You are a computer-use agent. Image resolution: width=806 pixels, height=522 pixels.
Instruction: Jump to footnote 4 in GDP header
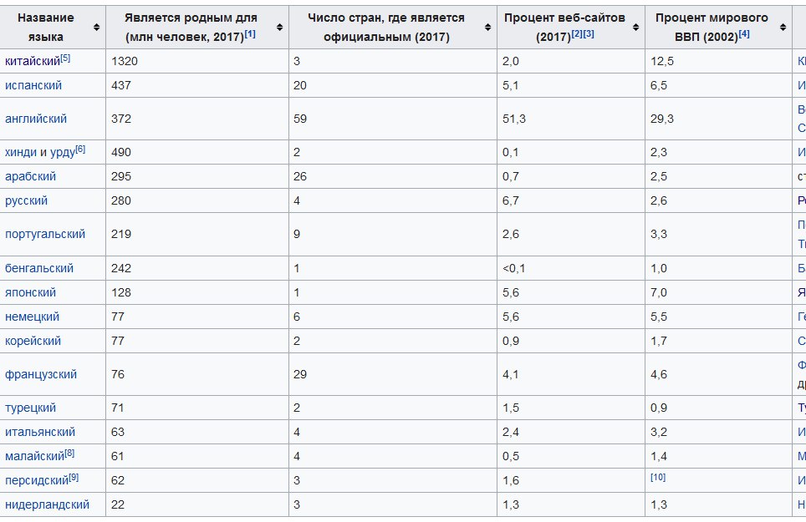744,34
